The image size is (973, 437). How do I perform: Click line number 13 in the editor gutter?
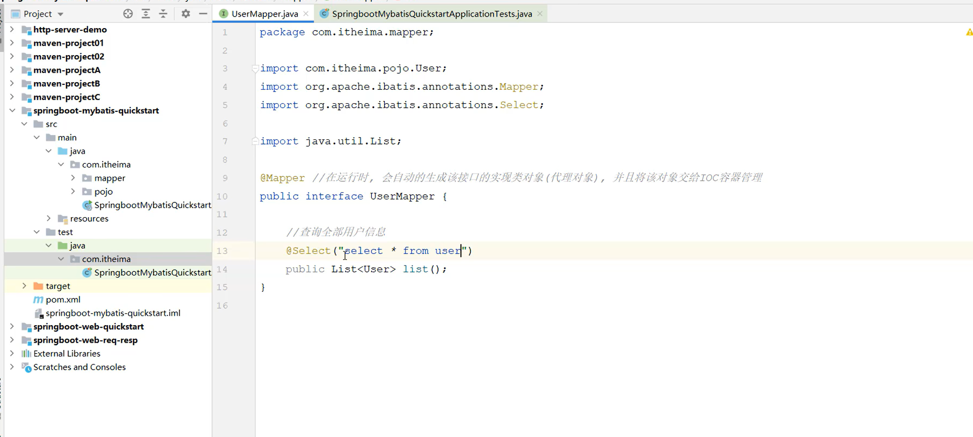tap(221, 251)
